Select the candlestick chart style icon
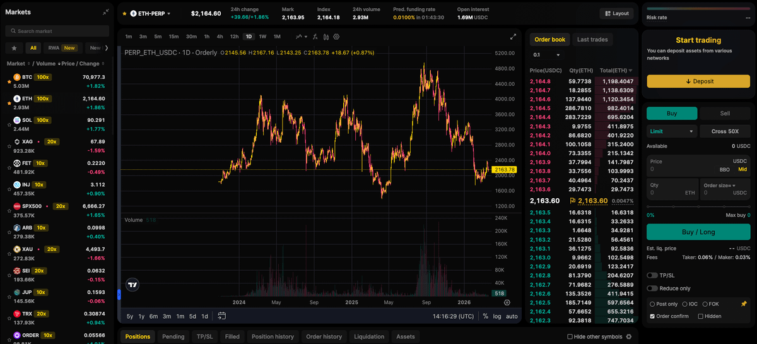Image resolution: width=757 pixels, height=344 pixels. point(326,37)
